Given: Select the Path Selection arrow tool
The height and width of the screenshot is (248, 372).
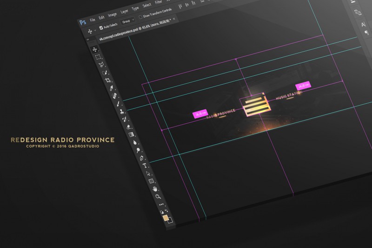Looking at the screenshot, I should pos(148,174).
